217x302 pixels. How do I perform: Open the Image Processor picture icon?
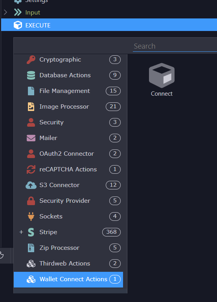coord(31,107)
